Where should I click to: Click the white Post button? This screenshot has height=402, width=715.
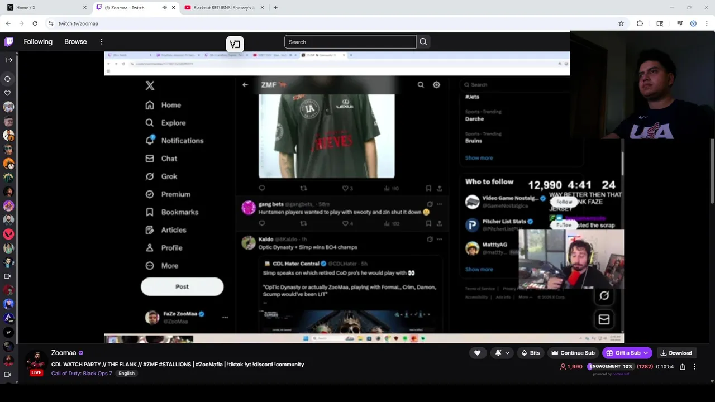[182, 286]
